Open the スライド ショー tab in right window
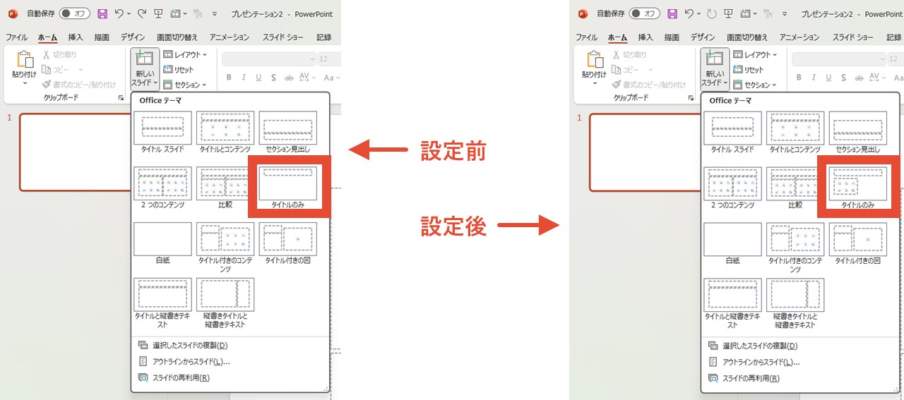Viewport: 904px width, 400px height. click(853, 37)
